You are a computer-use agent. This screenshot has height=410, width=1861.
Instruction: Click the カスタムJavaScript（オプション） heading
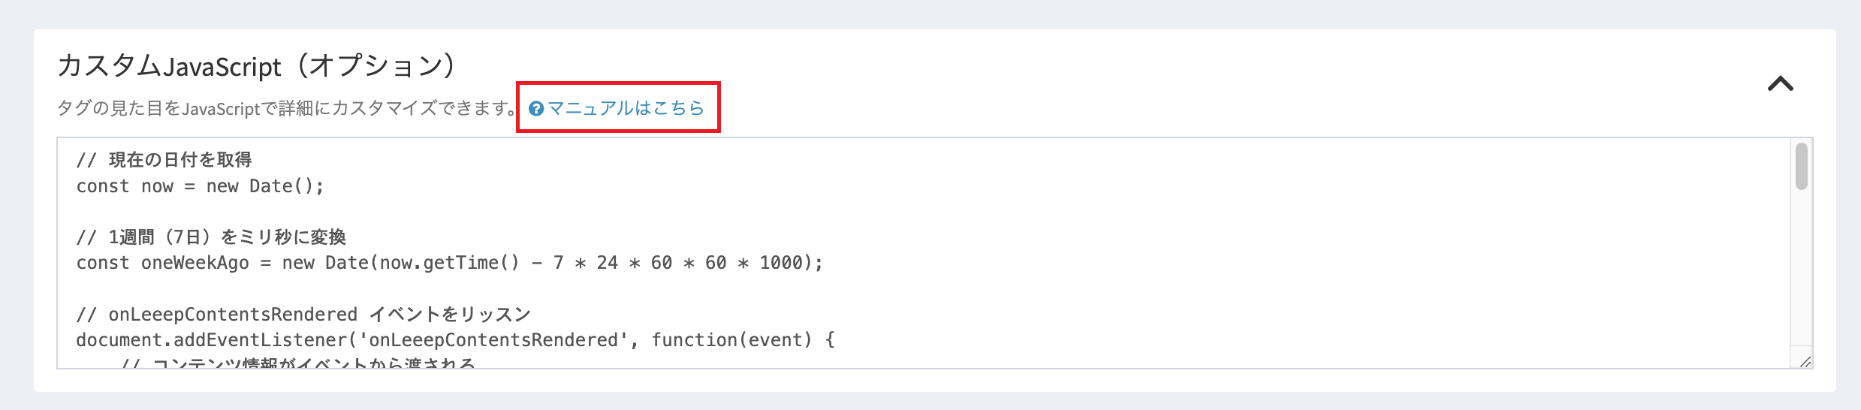pos(257,66)
